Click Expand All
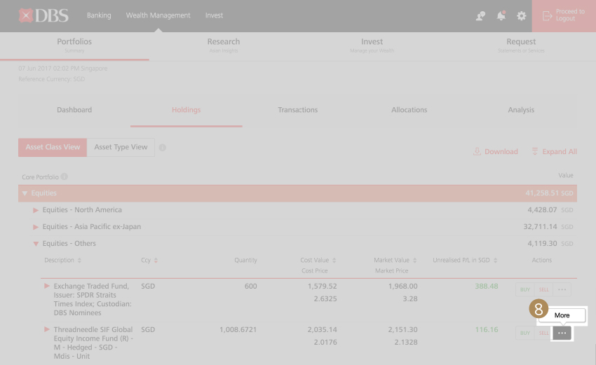596x365 pixels. 554,151
